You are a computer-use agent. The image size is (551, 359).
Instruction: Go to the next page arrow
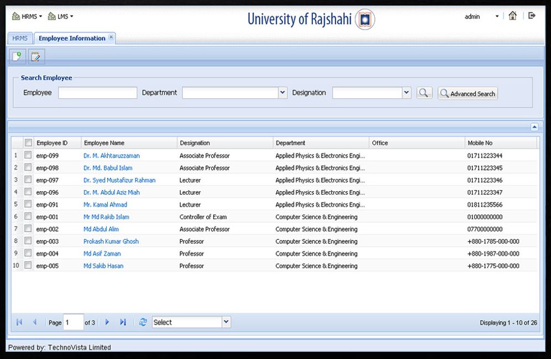(x=107, y=322)
